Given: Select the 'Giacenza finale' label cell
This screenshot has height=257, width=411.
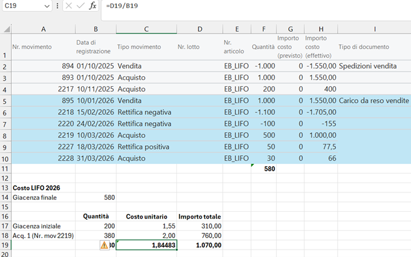Looking at the screenshot, I should pyautogui.click(x=37, y=197).
